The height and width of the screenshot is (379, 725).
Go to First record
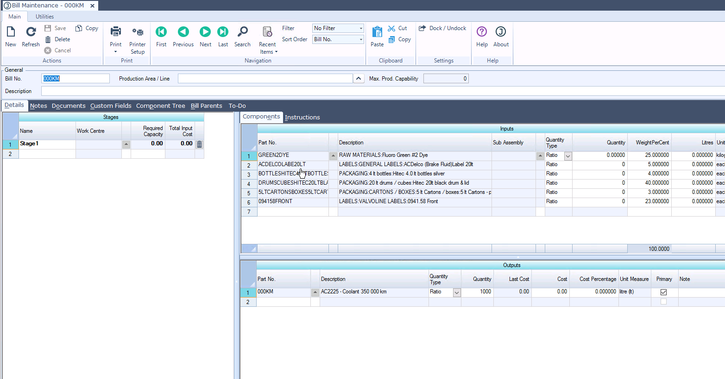pos(161,32)
